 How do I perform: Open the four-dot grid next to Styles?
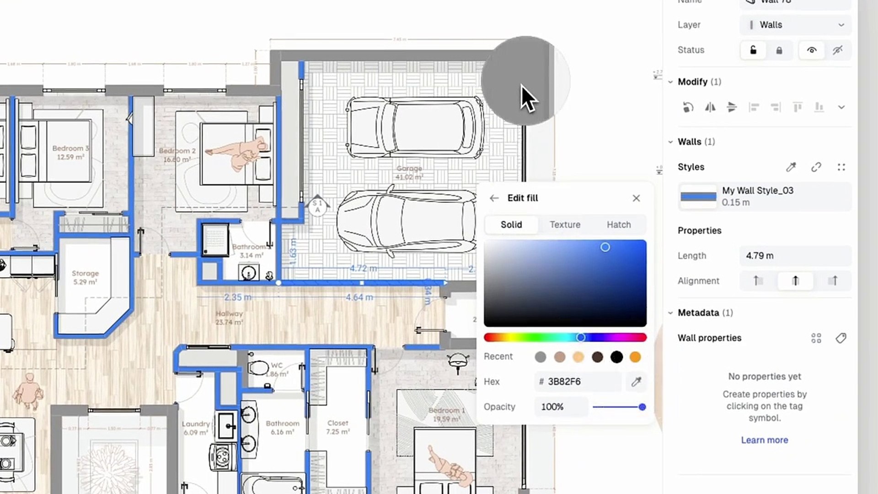point(841,167)
